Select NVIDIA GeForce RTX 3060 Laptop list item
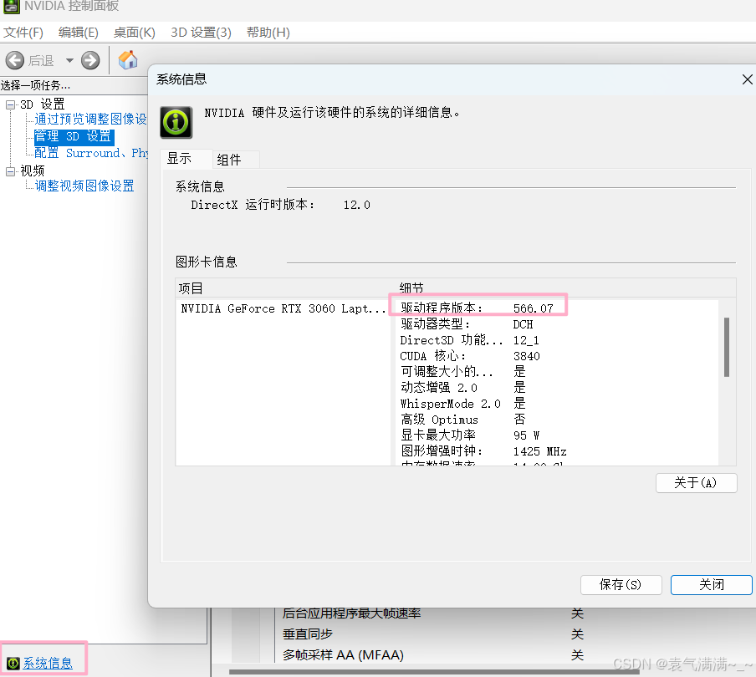This screenshot has width=756, height=677. [x=283, y=308]
